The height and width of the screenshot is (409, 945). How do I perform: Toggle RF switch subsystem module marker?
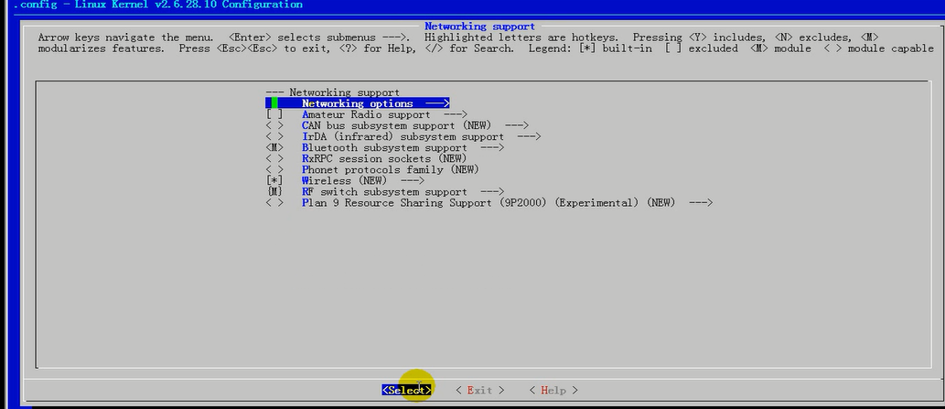(274, 191)
